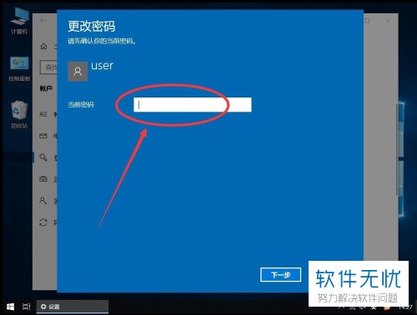
Task: Open the 控制面板 desktop icon
Action: click(19, 69)
